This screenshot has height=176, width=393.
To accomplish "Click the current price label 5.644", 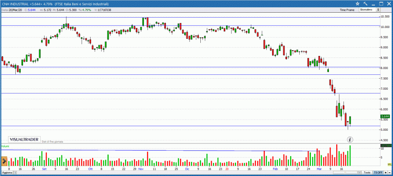I will point(385,117).
